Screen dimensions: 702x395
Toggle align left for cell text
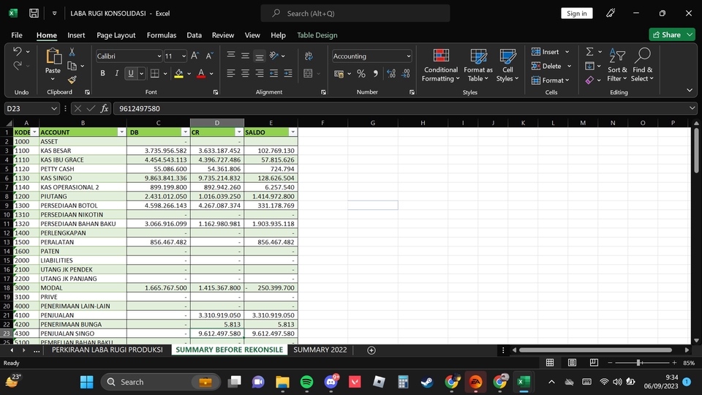[230, 73]
